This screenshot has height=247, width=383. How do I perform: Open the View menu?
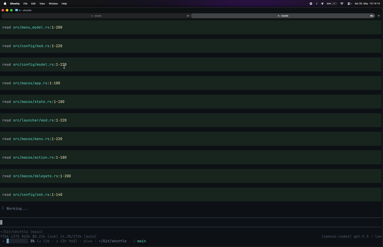pyautogui.click(x=42, y=4)
